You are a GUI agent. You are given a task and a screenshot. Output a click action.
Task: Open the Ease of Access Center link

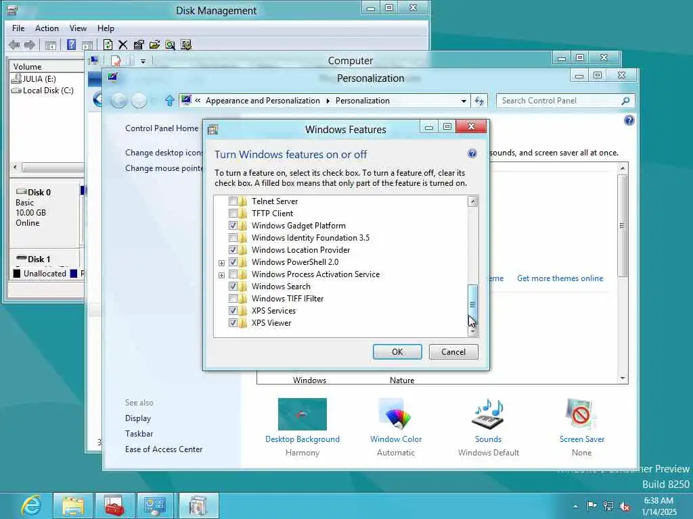coord(164,449)
